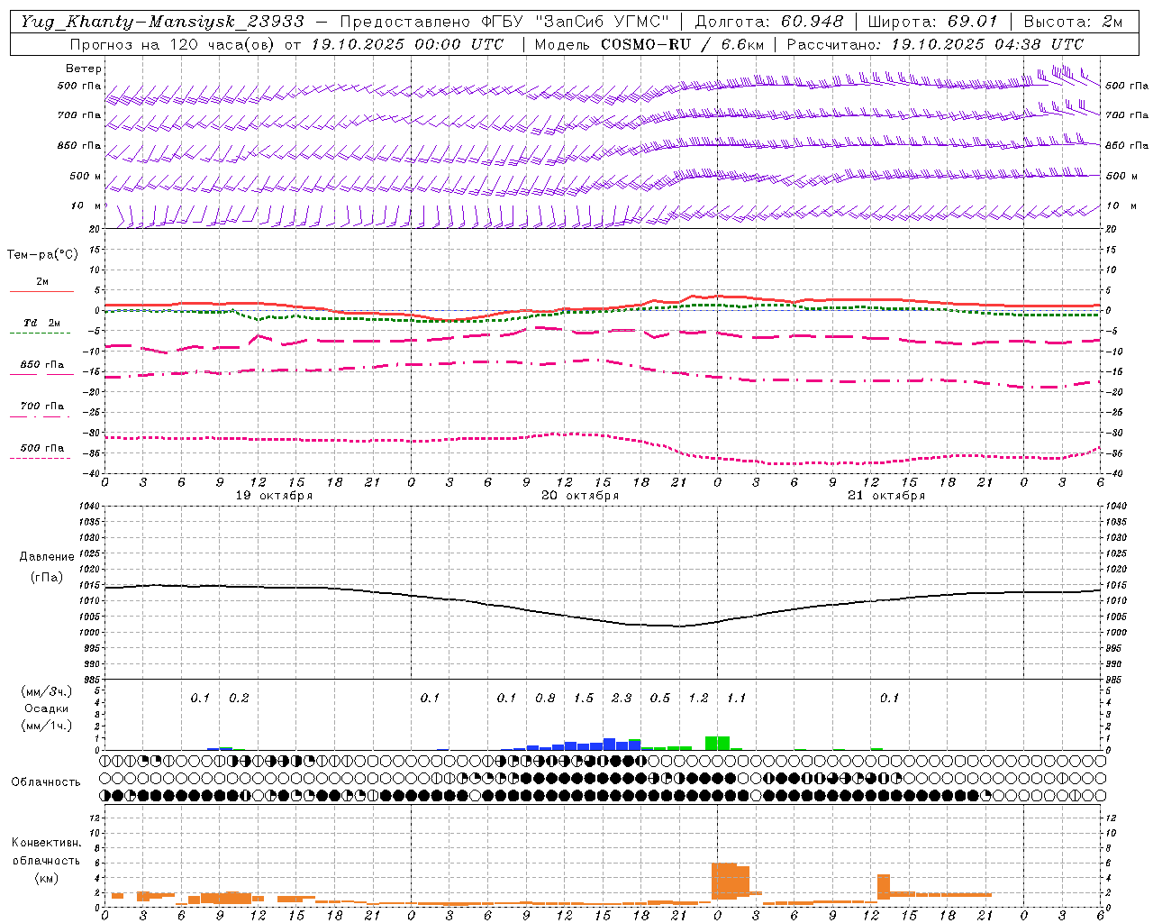
Task: Click the 10 м wind level label on the left axis
Action: click(x=86, y=206)
